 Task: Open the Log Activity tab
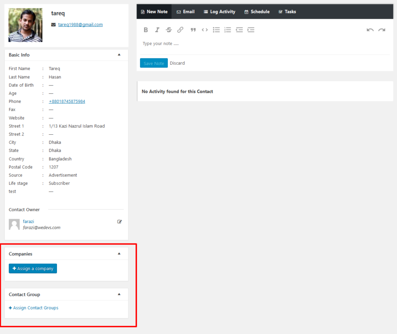point(219,12)
